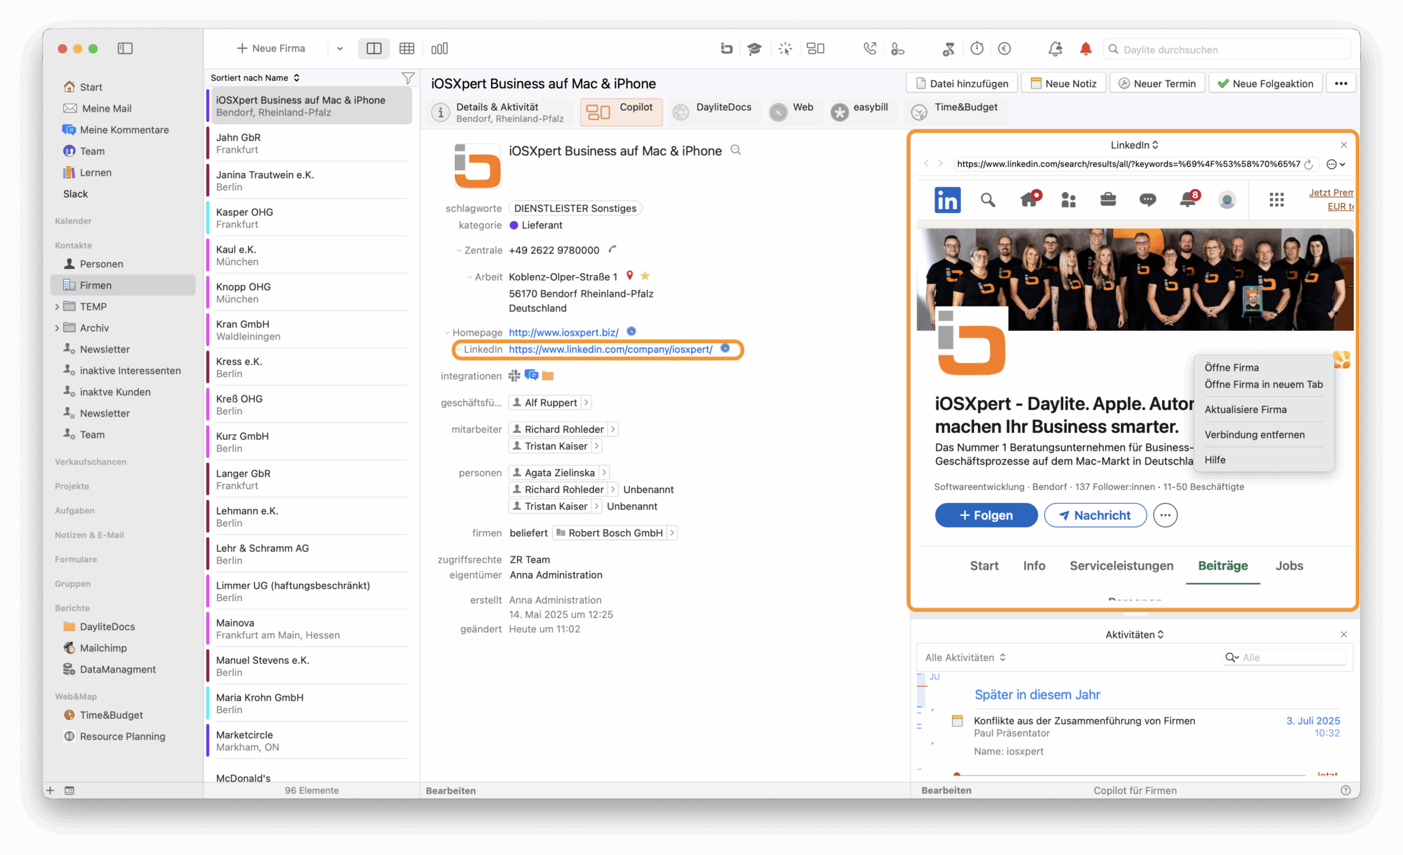This screenshot has height=855, width=1403.
Task: Open the three-dots more actions button
Action: [1340, 84]
